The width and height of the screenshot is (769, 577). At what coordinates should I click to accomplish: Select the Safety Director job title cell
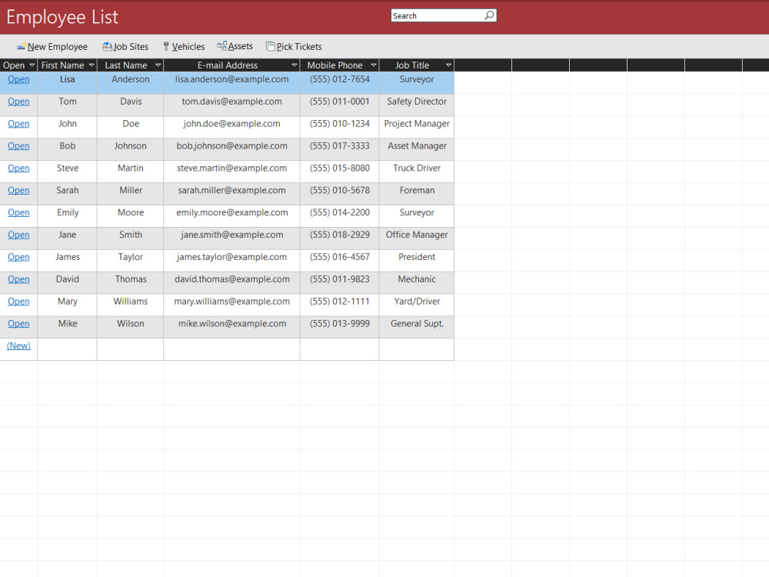point(416,105)
